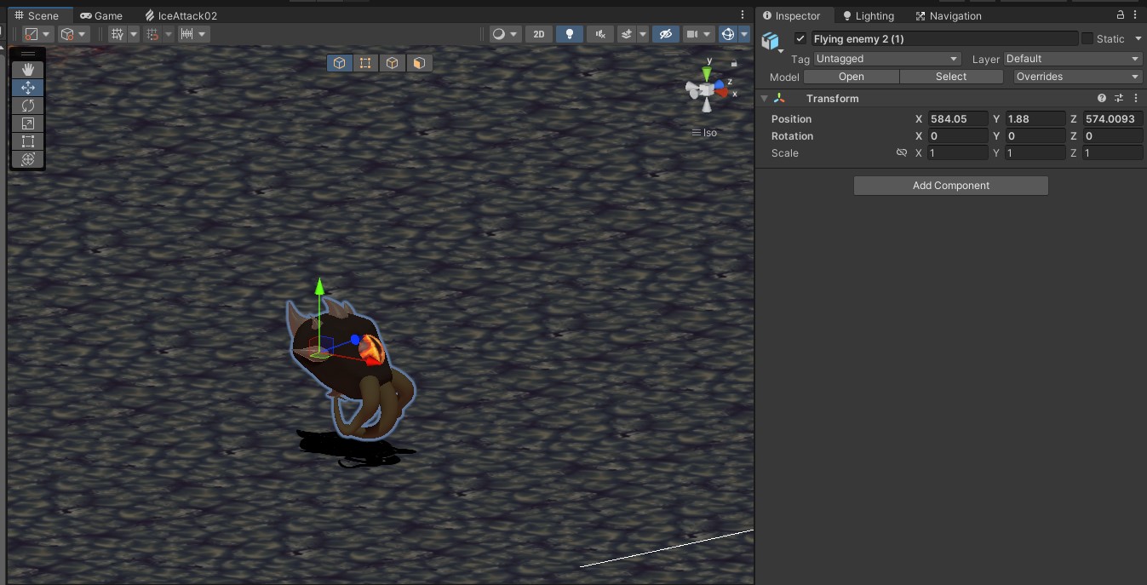
Task: Open the shading mode dropdown in Scene view
Action: tap(504, 34)
